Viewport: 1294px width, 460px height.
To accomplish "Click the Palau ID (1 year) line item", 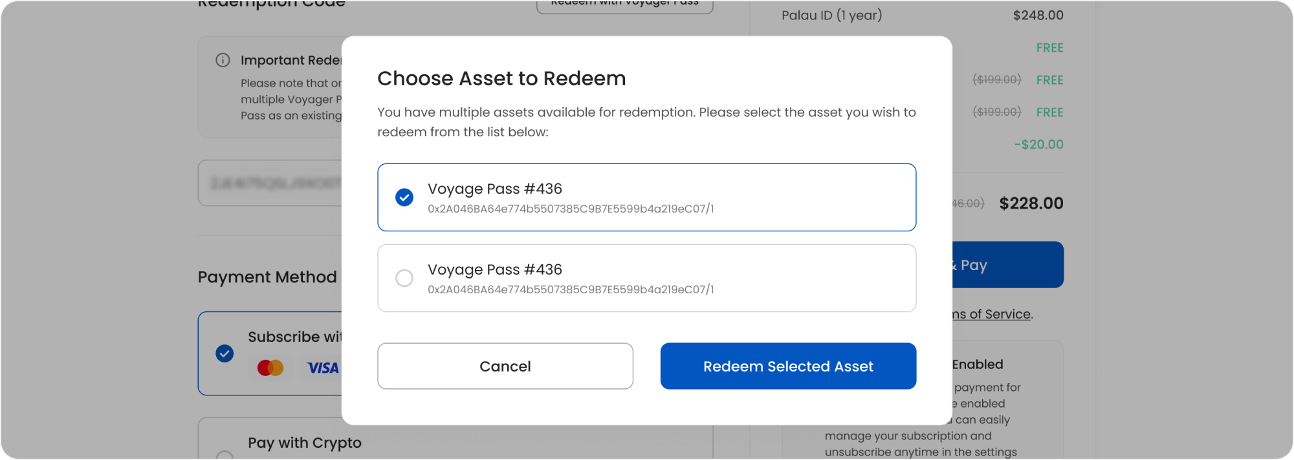I will coord(831,15).
